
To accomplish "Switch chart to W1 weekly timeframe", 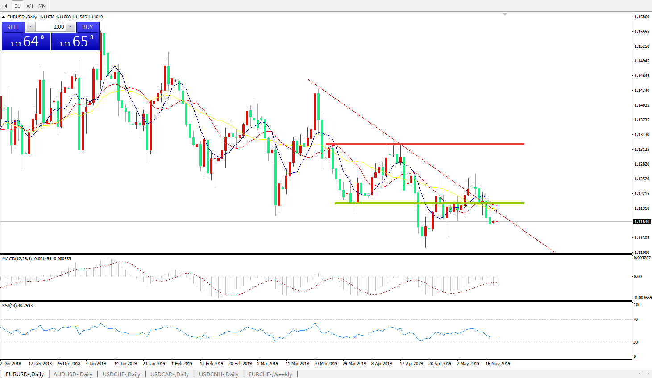I will click(30, 6).
